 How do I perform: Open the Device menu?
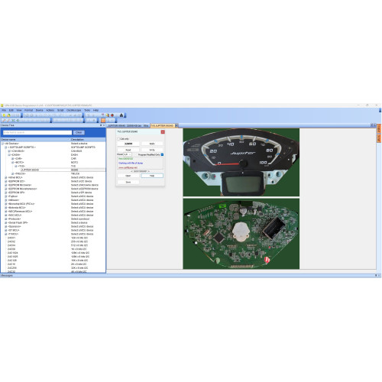pos(39,110)
